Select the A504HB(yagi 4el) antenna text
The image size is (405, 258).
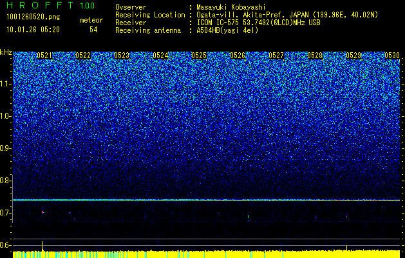227,30
